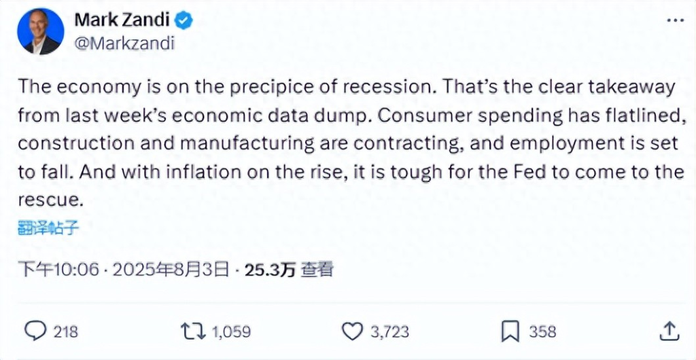Open the 25.3万 查看 view count
This screenshot has height=360, width=696.
coord(288,269)
